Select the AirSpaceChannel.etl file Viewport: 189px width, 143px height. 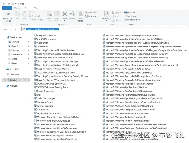(45, 36)
